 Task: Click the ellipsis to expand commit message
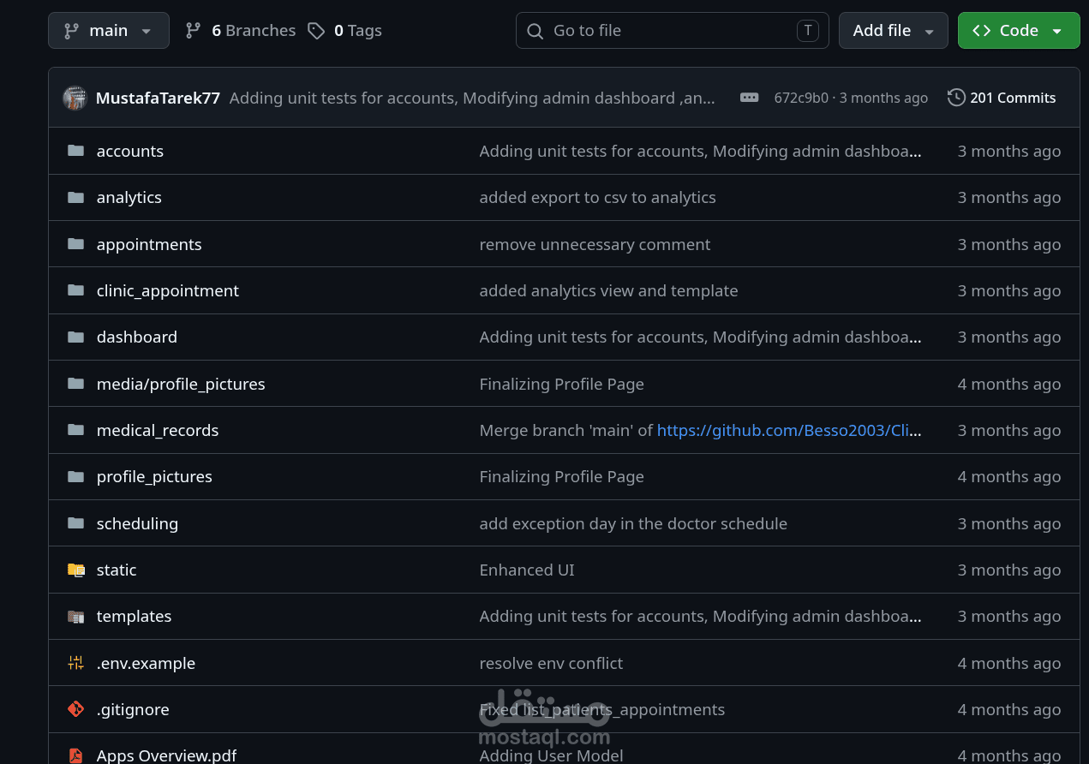(749, 98)
